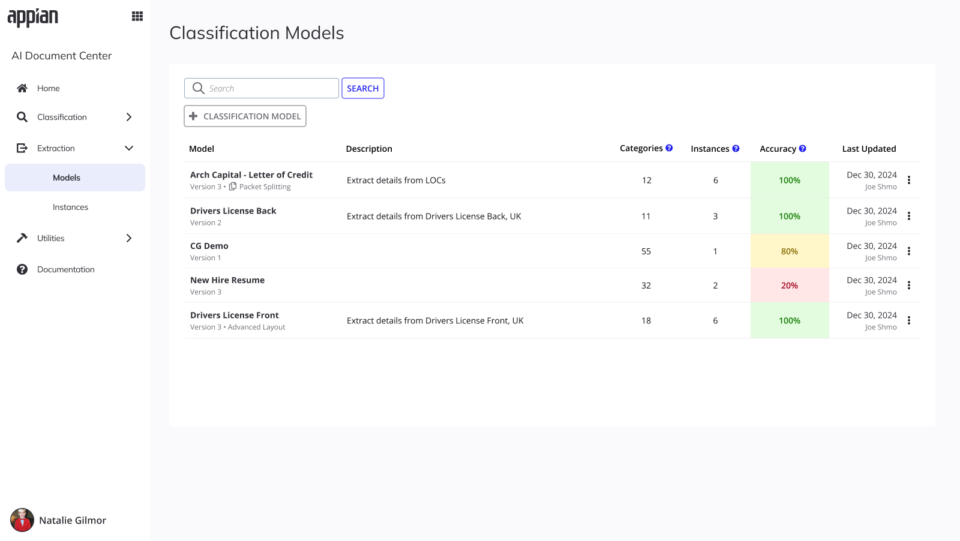Click the Appian logo
This screenshot has width=960, height=541.
coord(32,17)
